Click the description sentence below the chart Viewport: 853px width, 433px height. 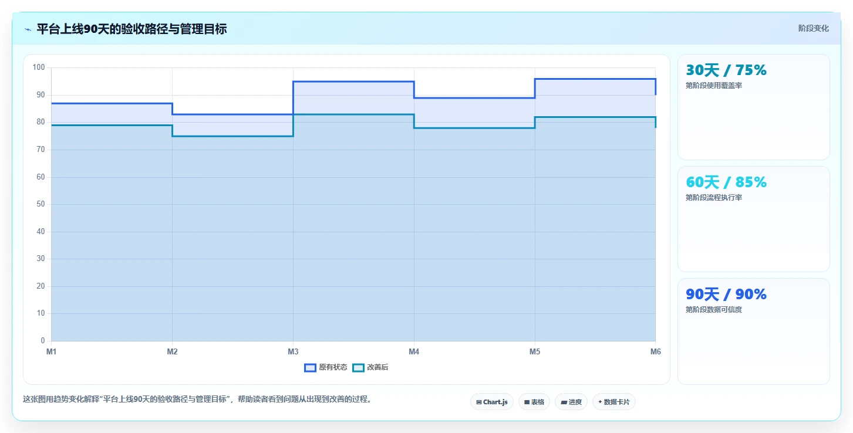(197, 400)
